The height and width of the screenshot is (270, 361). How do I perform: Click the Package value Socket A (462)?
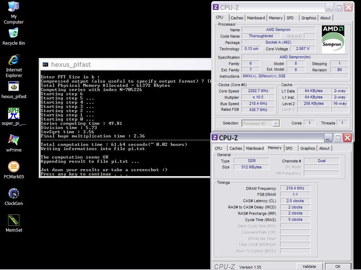tap(278, 43)
